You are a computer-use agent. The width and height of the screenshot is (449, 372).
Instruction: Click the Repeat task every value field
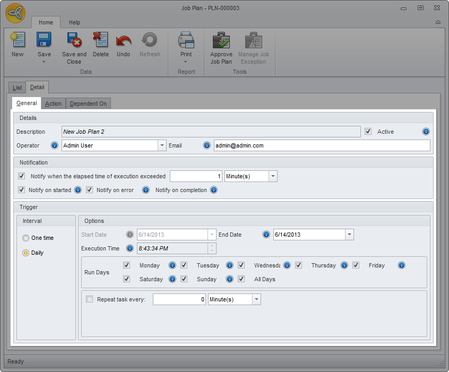pyautogui.click(x=179, y=299)
